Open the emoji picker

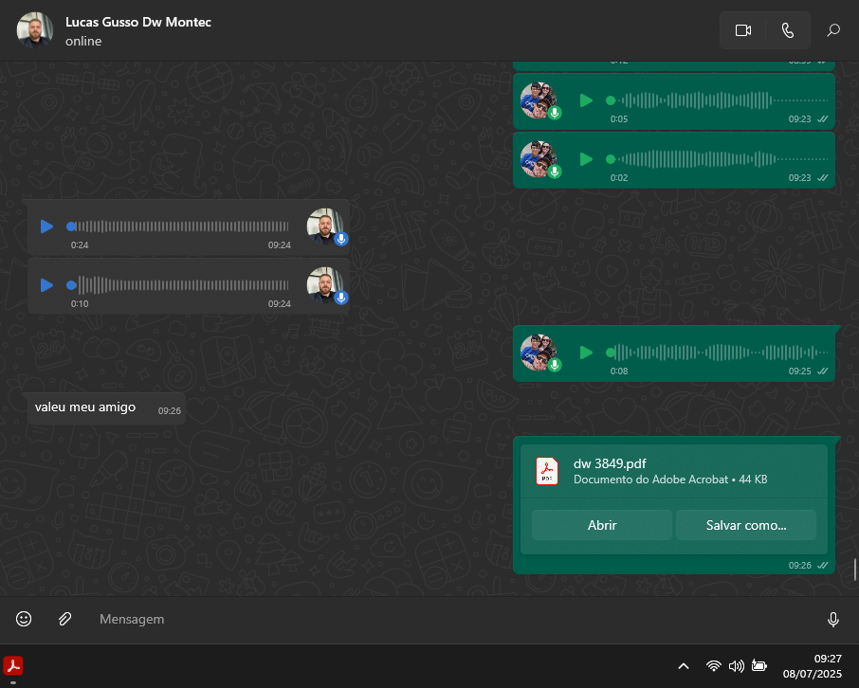pyautogui.click(x=24, y=619)
